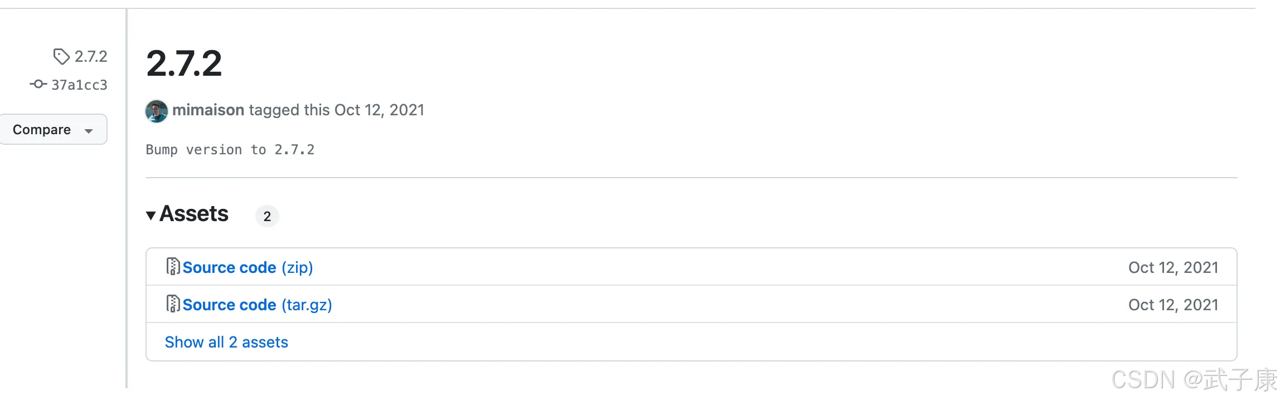This screenshot has height=401, width=1280.
Task: Click the Assets heading text
Action: click(x=194, y=214)
